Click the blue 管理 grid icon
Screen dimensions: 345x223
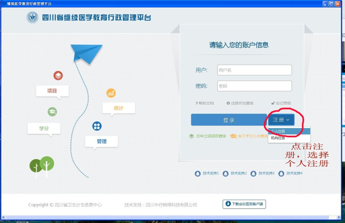97,126
